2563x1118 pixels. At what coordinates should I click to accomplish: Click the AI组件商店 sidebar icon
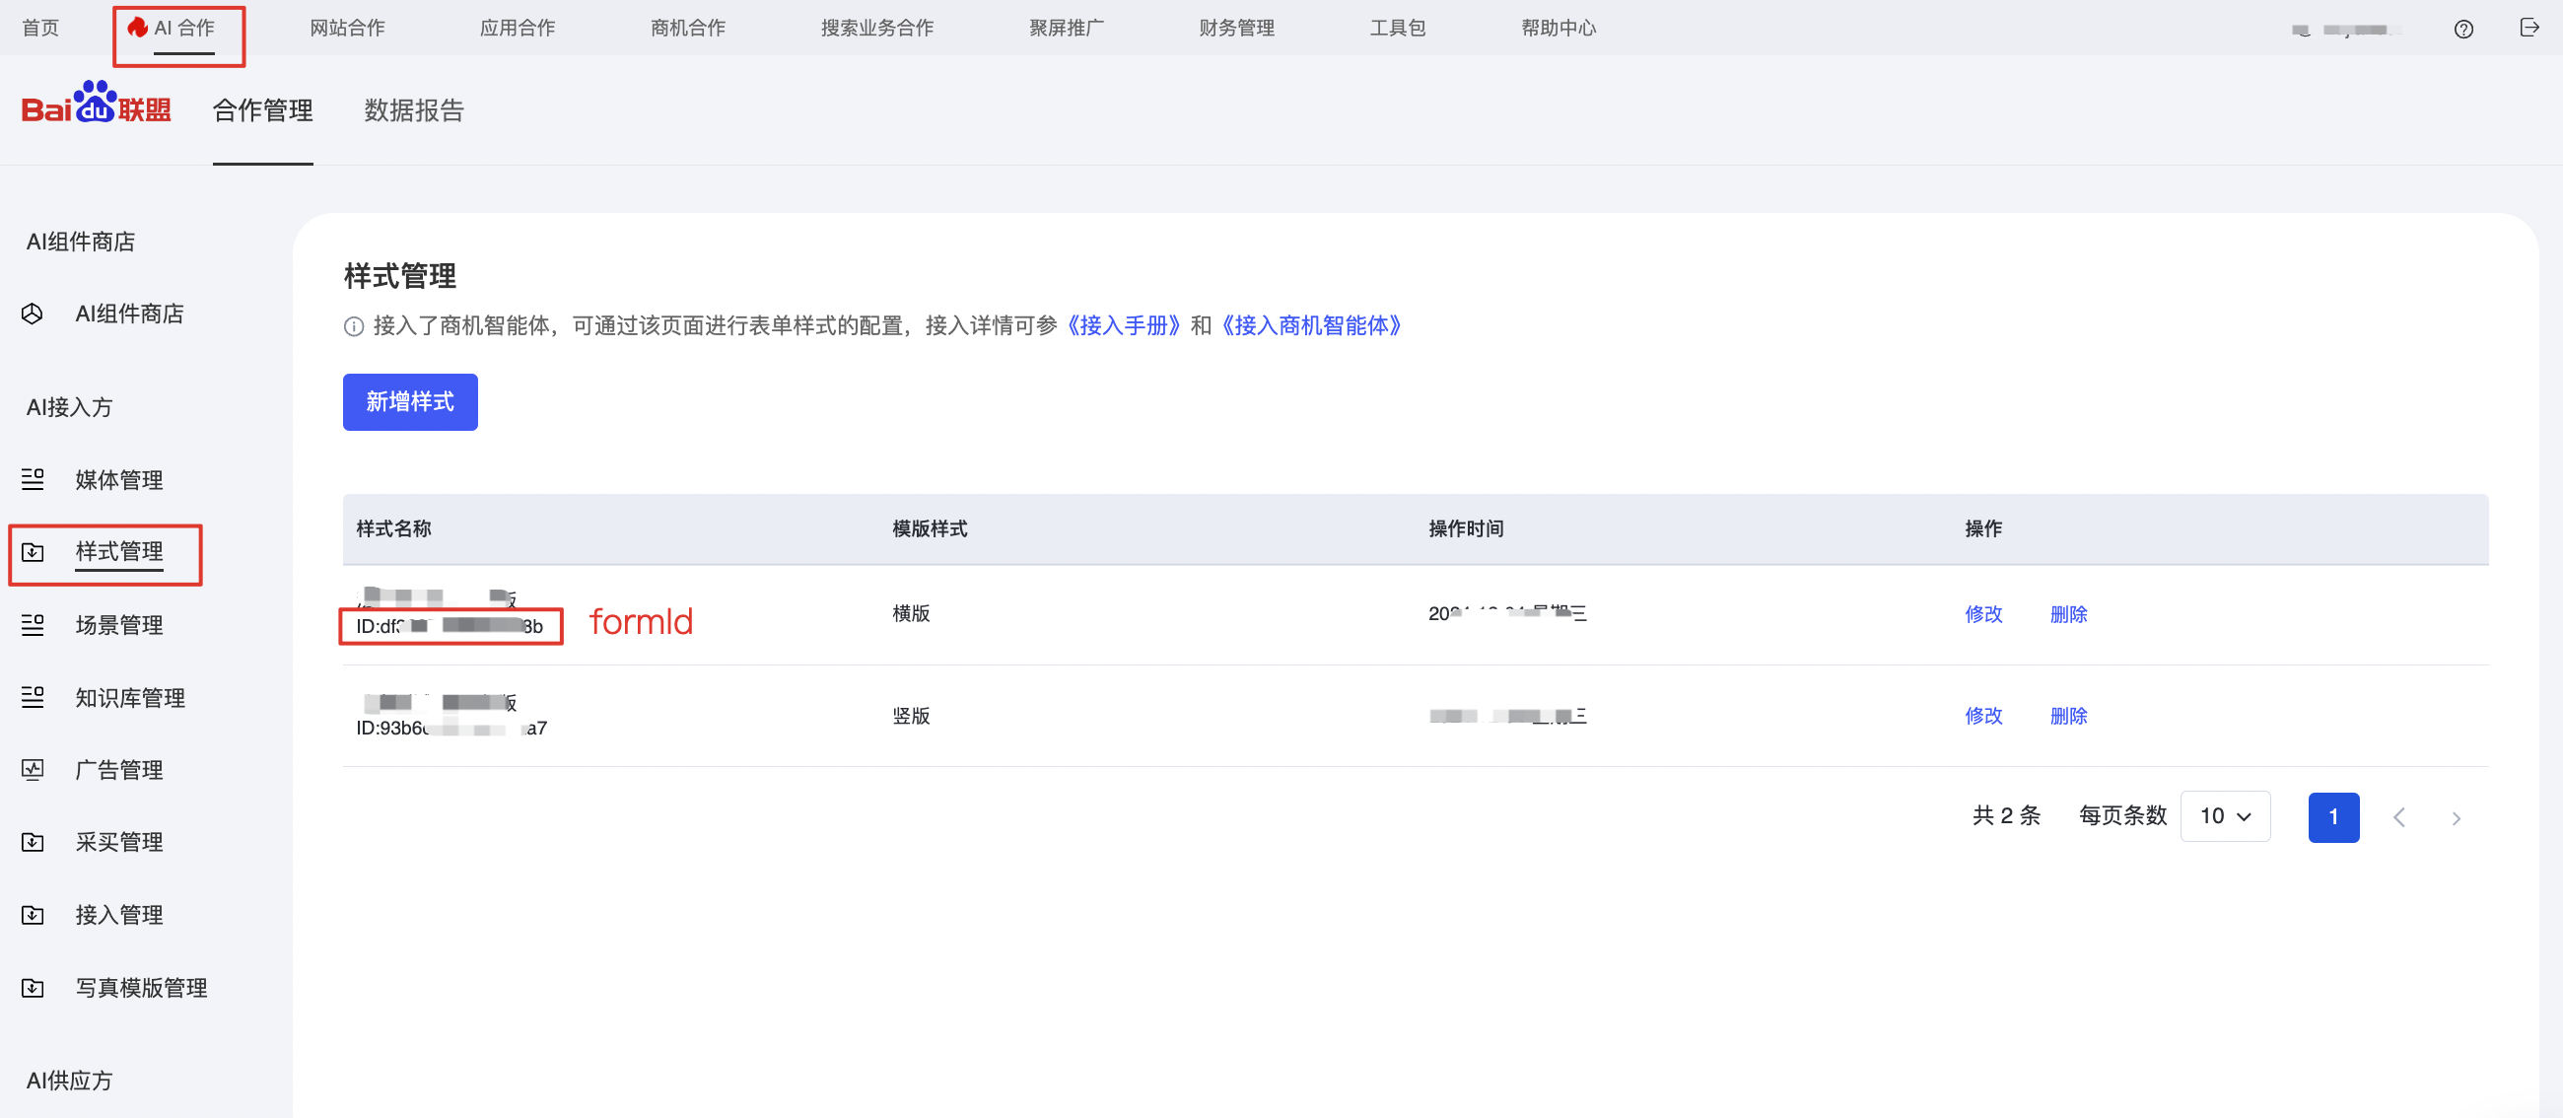(x=32, y=314)
